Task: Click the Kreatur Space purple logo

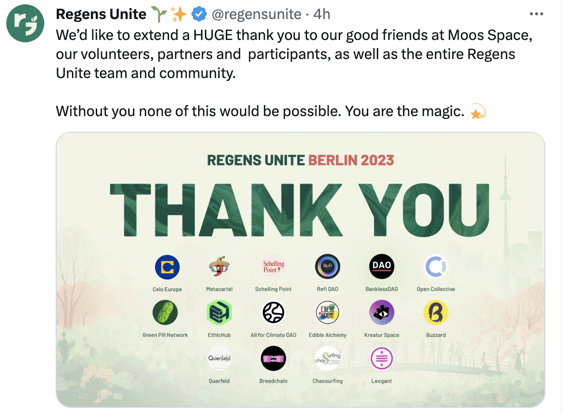Action: tap(382, 313)
